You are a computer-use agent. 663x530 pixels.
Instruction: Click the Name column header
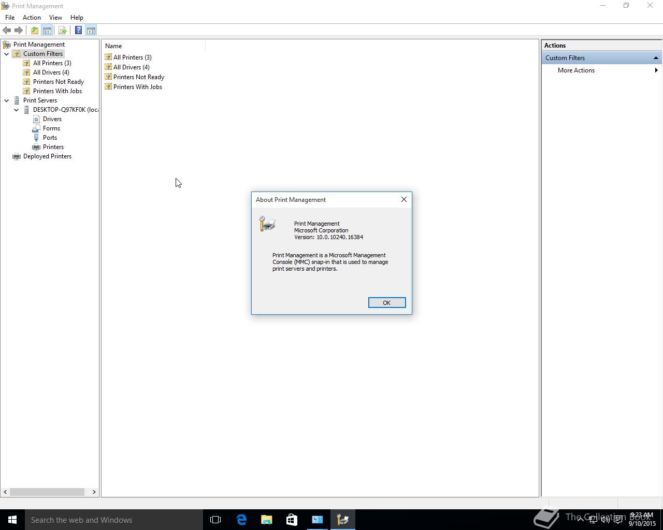pos(154,46)
